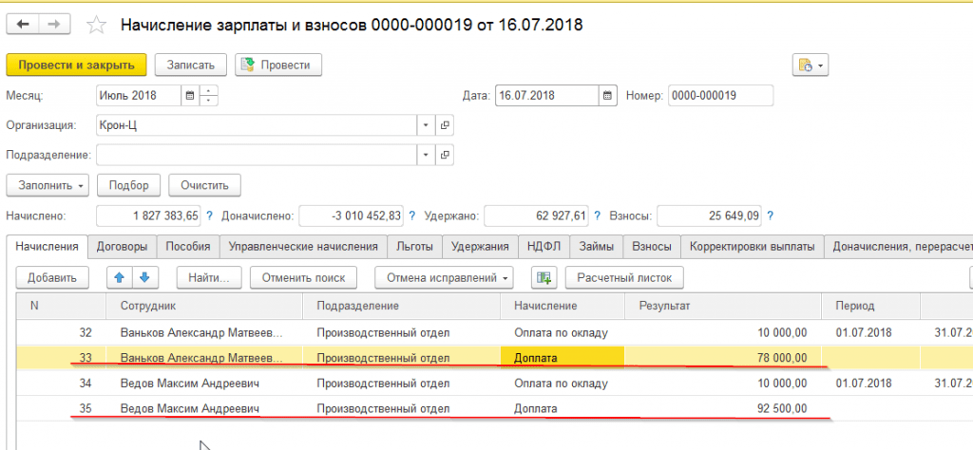Expand the Организация dropdown list
The width and height of the screenshot is (973, 450).
tap(426, 125)
